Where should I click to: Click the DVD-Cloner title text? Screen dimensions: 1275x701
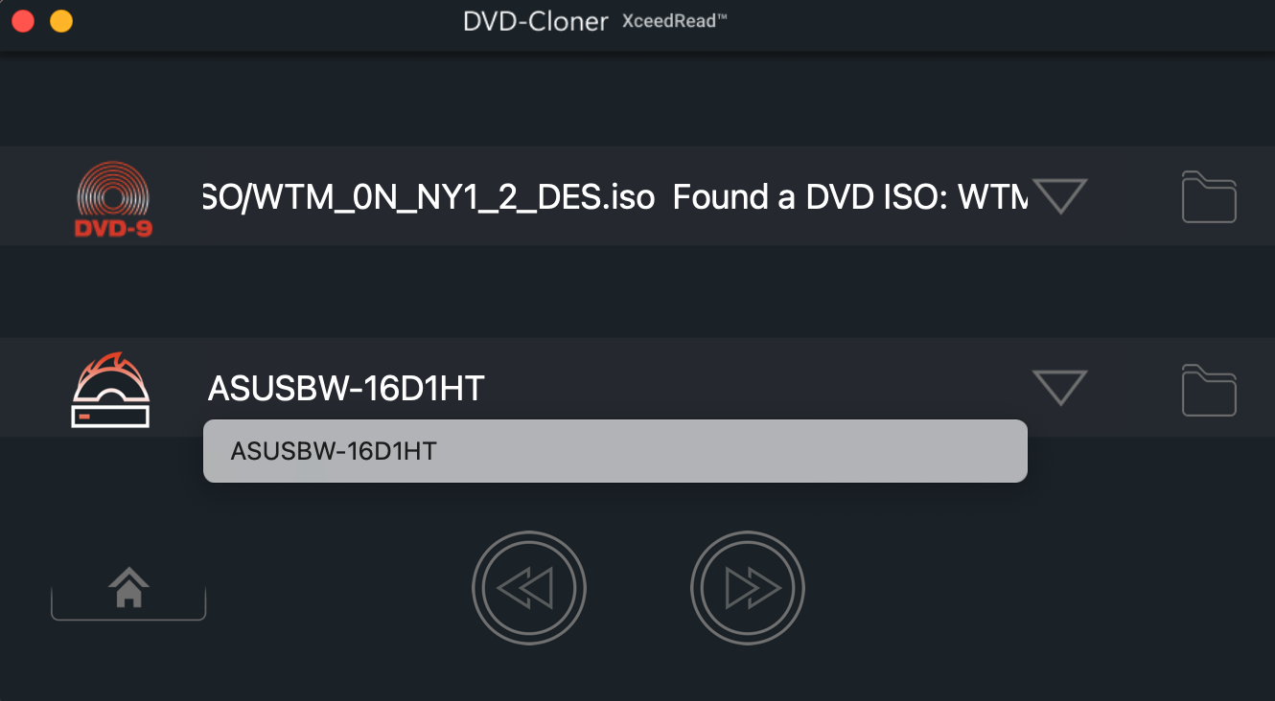click(536, 22)
